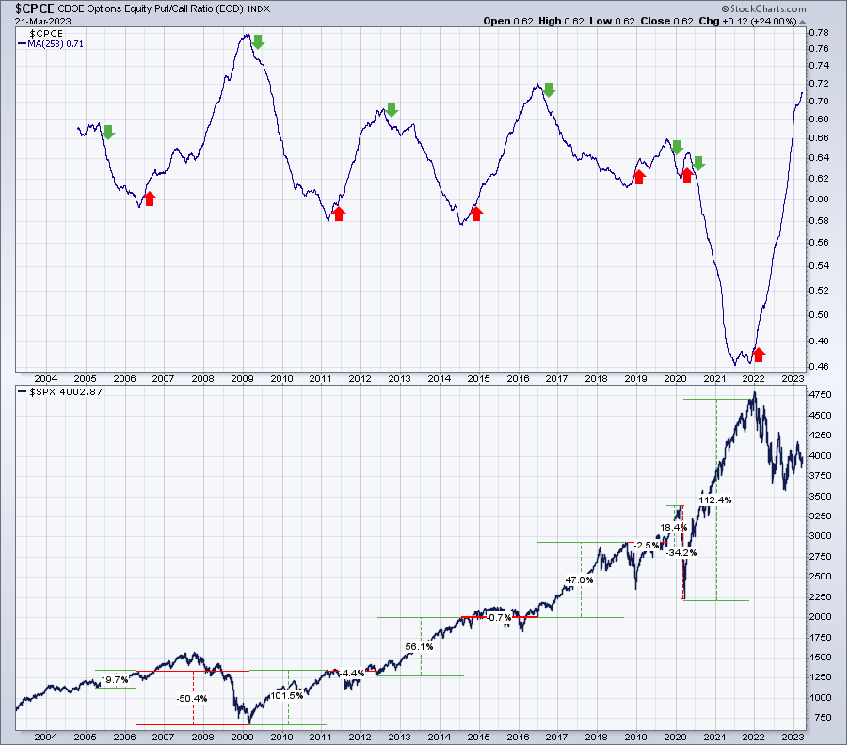Viewport: 849px width, 746px height.
Task: Click 0.70 on the put/call ratio axis
Action: click(819, 102)
